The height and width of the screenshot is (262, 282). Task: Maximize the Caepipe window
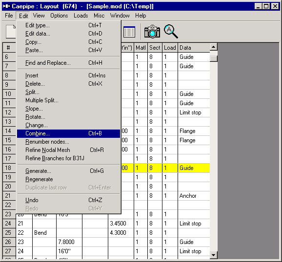click(x=266, y=6)
